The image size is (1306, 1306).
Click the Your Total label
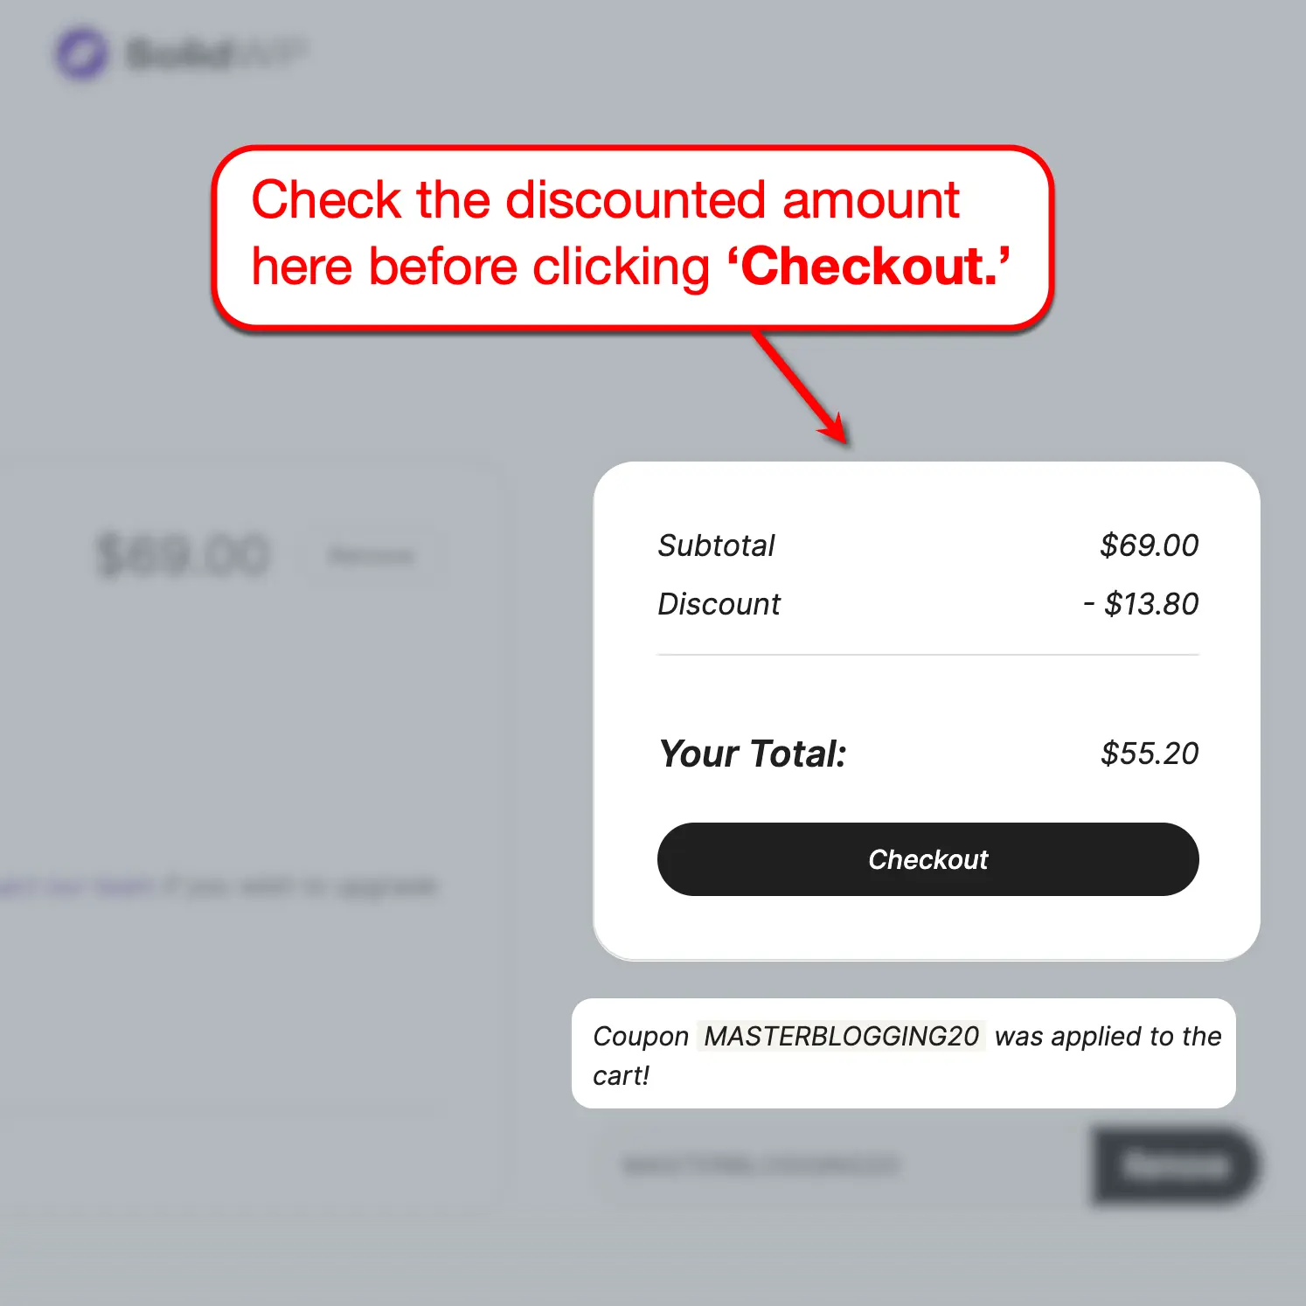point(753,753)
